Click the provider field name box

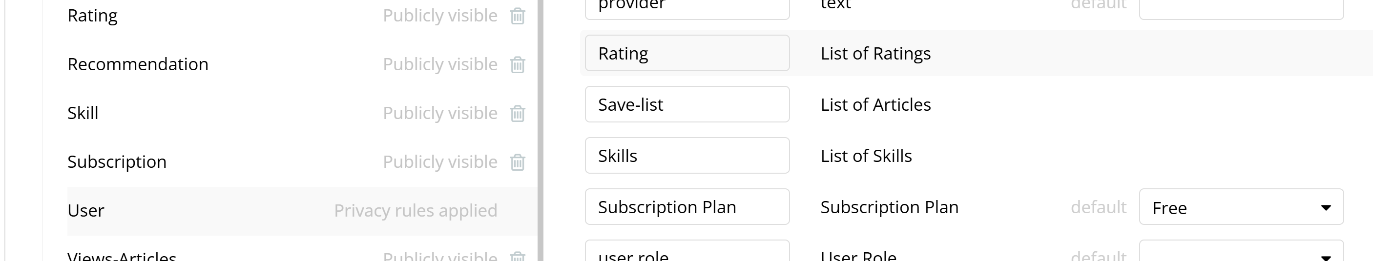686,7
